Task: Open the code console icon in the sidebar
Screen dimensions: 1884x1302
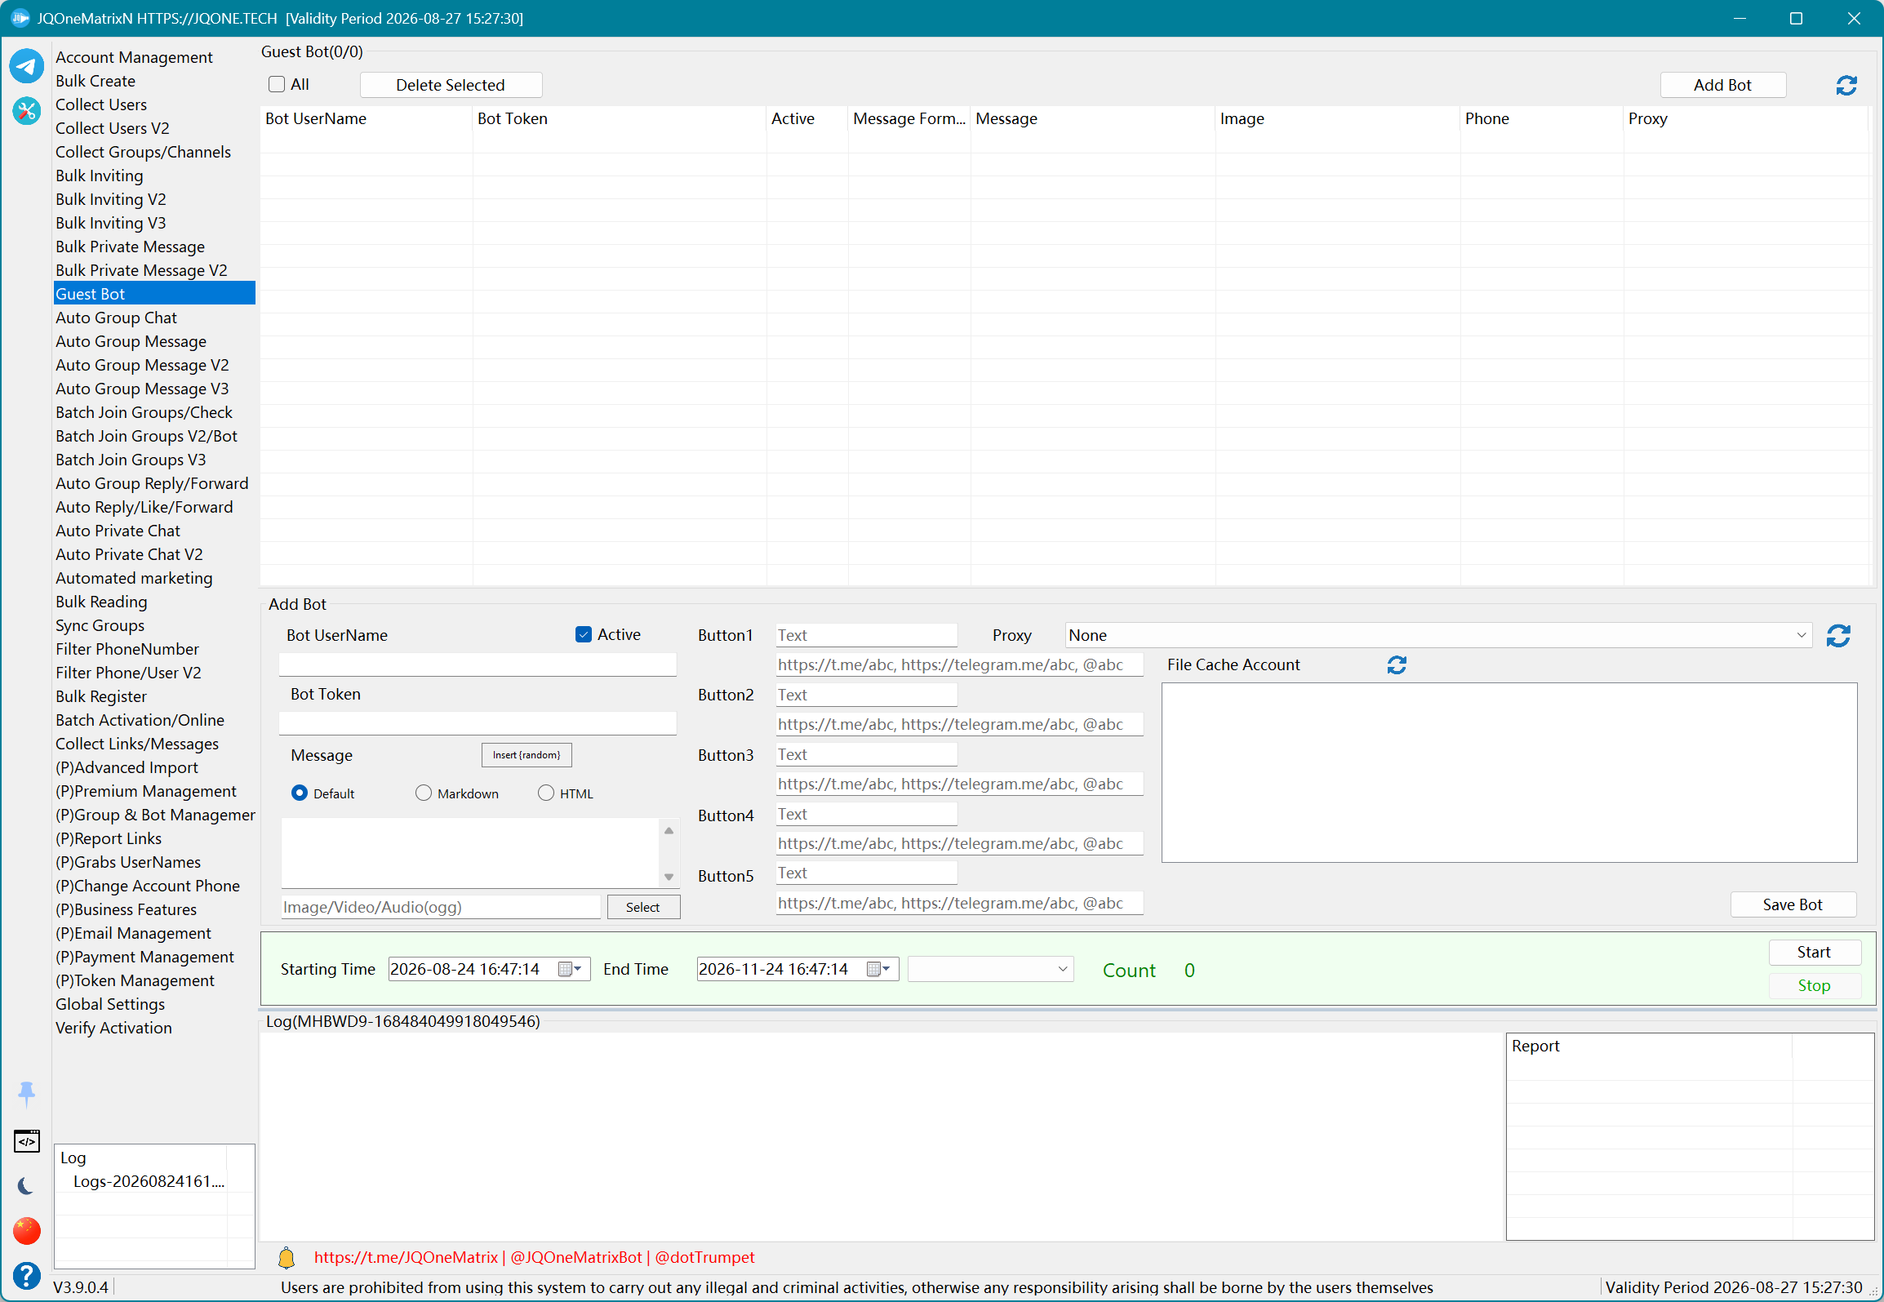Action: coord(26,1141)
